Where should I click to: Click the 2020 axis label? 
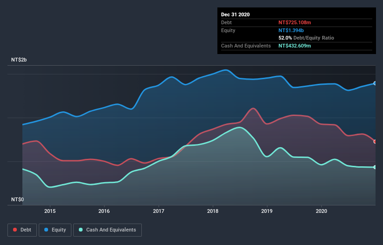point(321,211)
